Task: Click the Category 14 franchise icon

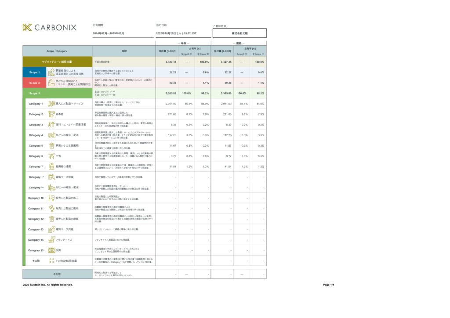Action: [x=51, y=240]
